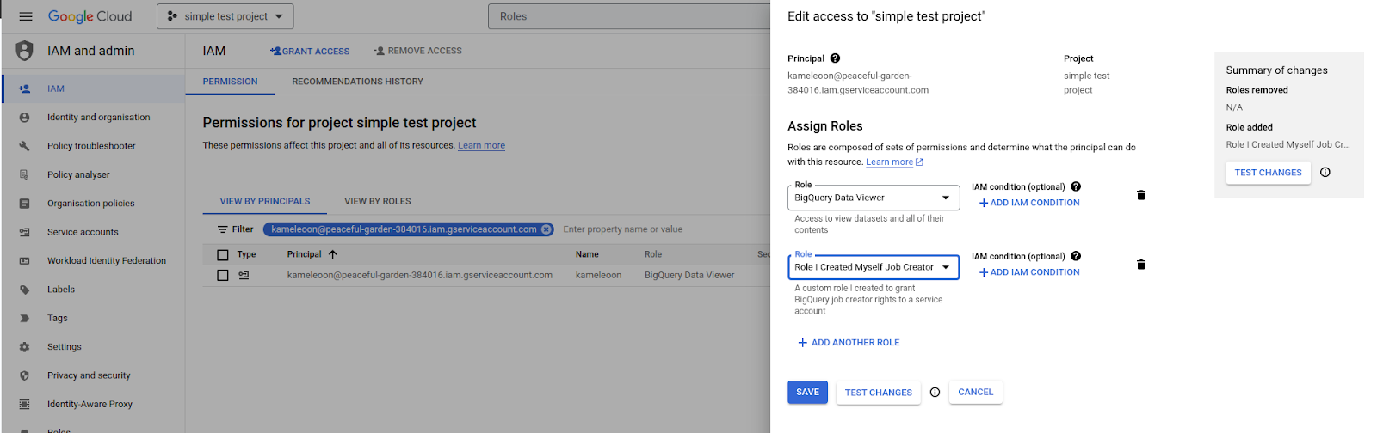This screenshot has width=1377, height=433.
Task: Add IAM condition to BigQuery Data Viewer
Action: [1029, 203]
